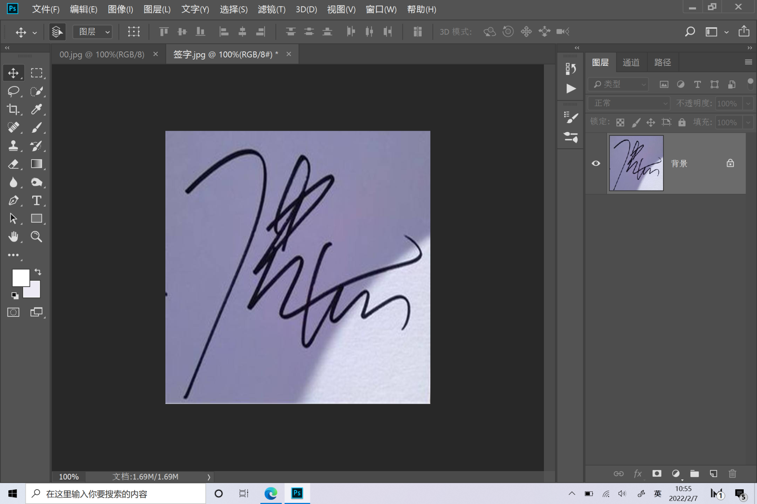Viewport: 757px width, 504px height.
Task: Add a layer mask icon
Action: click(657, 473)
